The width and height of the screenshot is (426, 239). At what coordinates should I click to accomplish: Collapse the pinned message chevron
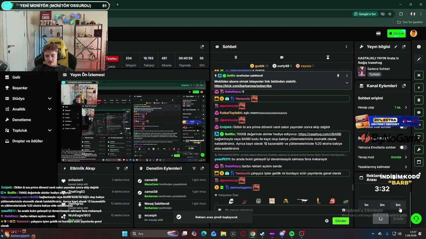click(347, 83)
